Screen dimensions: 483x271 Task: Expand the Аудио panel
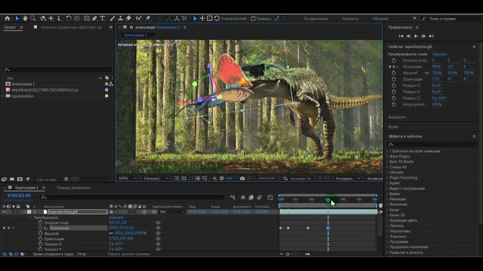click(x=393, y=127)
